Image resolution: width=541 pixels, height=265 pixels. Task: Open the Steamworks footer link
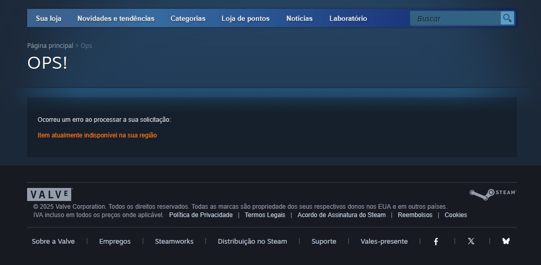pos(174,241)
